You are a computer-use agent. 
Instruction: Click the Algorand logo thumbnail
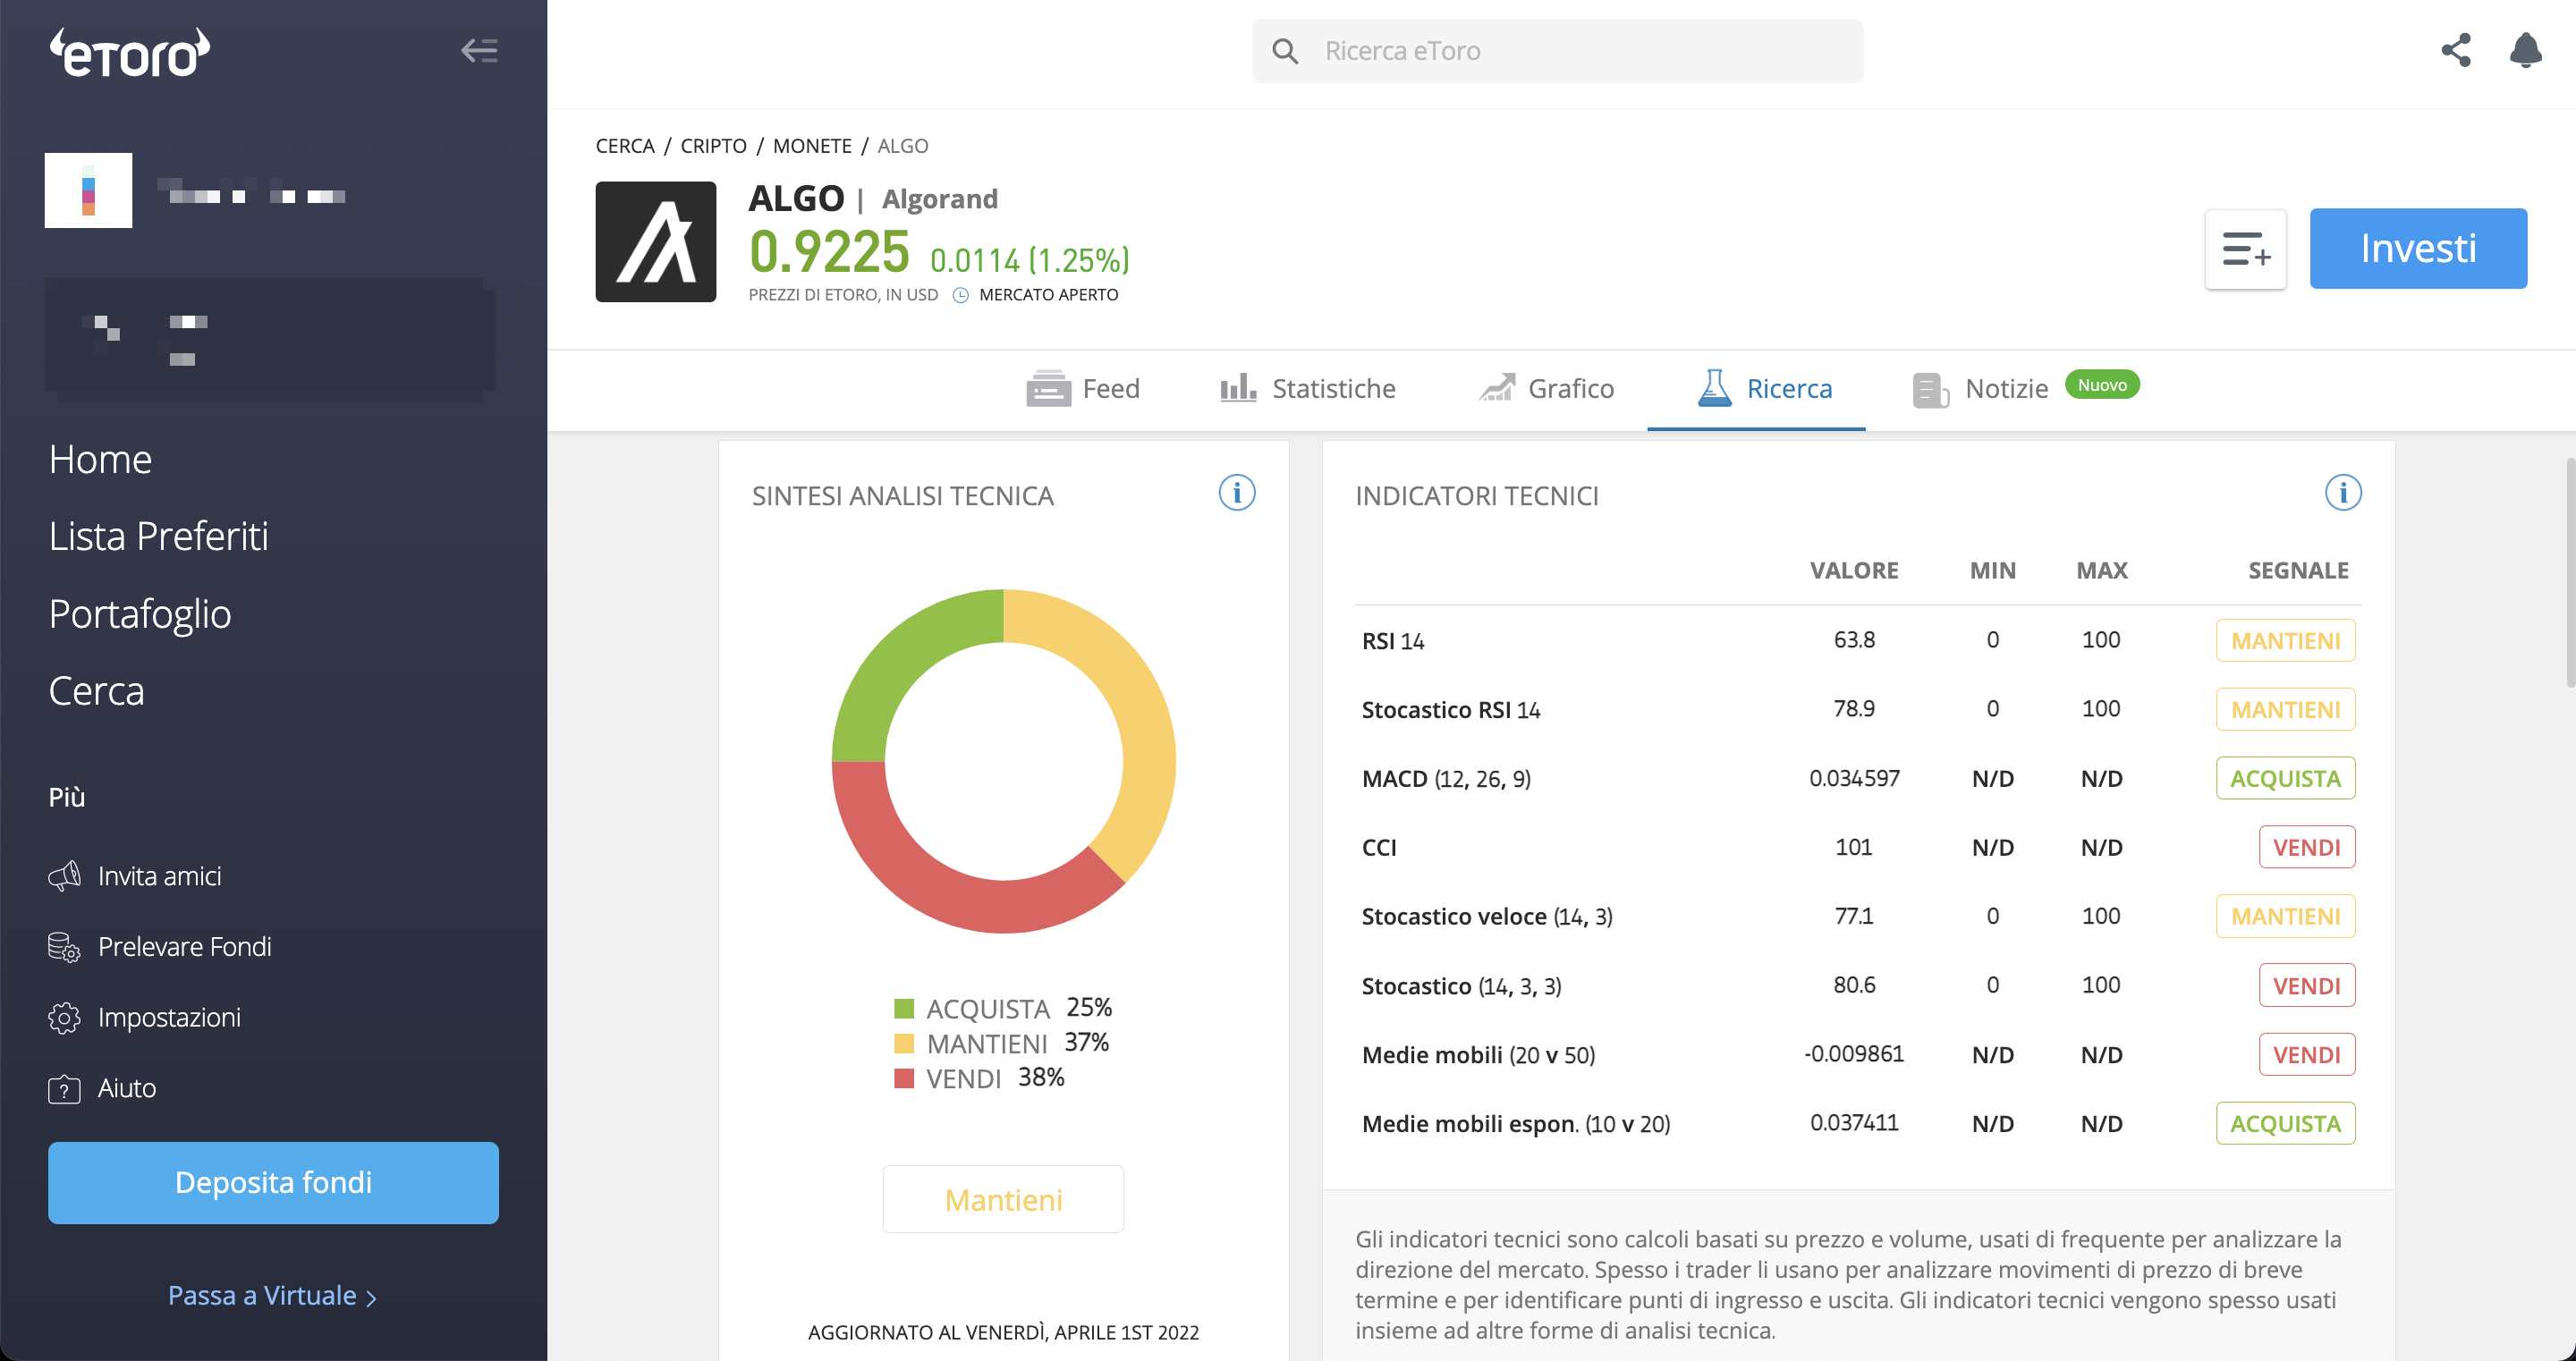coord(655,242)
